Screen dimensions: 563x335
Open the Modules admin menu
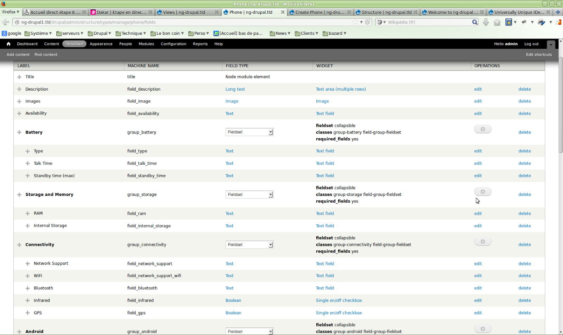pyautogui.click(x=146, y=44)
